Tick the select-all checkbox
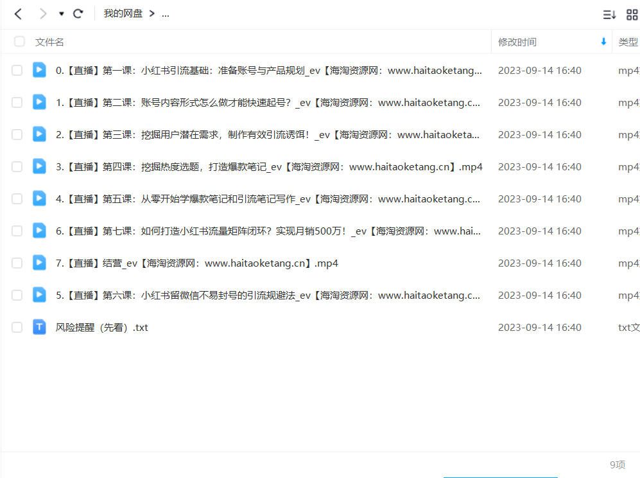 coord(19,42)
